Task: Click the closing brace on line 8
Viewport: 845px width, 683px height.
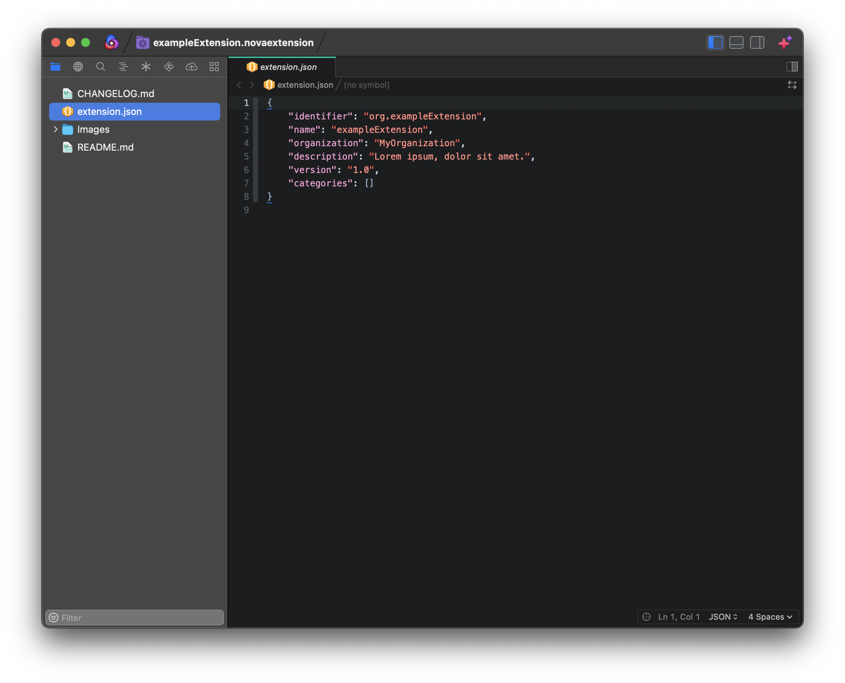Action: [270, 197]
